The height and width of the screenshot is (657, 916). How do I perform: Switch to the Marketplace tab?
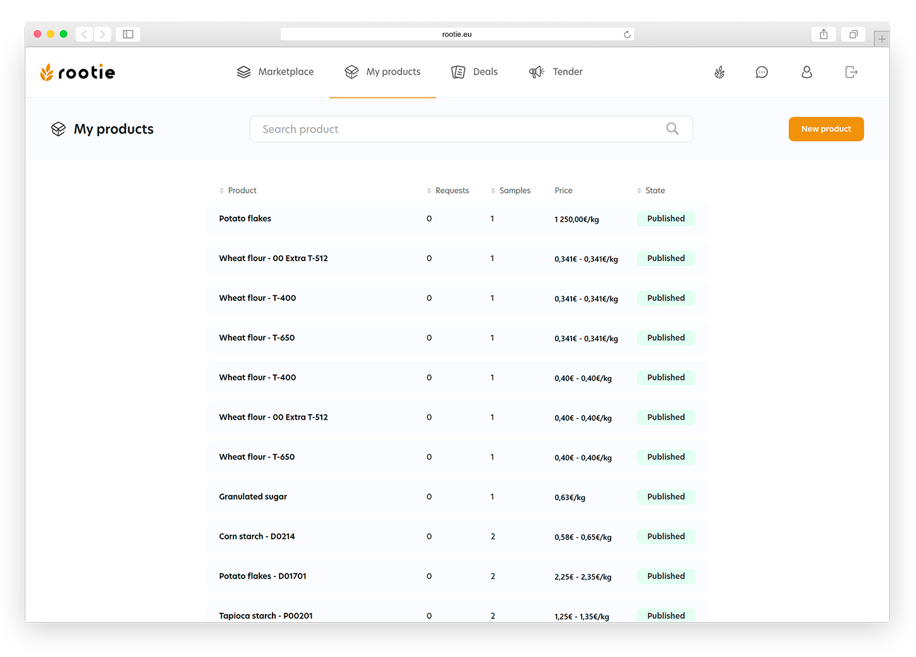pos(275,72)
